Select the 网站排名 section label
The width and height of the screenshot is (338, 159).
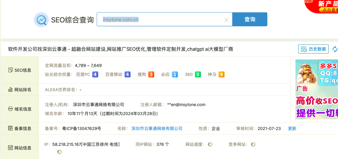tap(20, 90)
